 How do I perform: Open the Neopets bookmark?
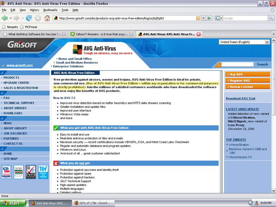pyautogui.click(x=10, y=27)
